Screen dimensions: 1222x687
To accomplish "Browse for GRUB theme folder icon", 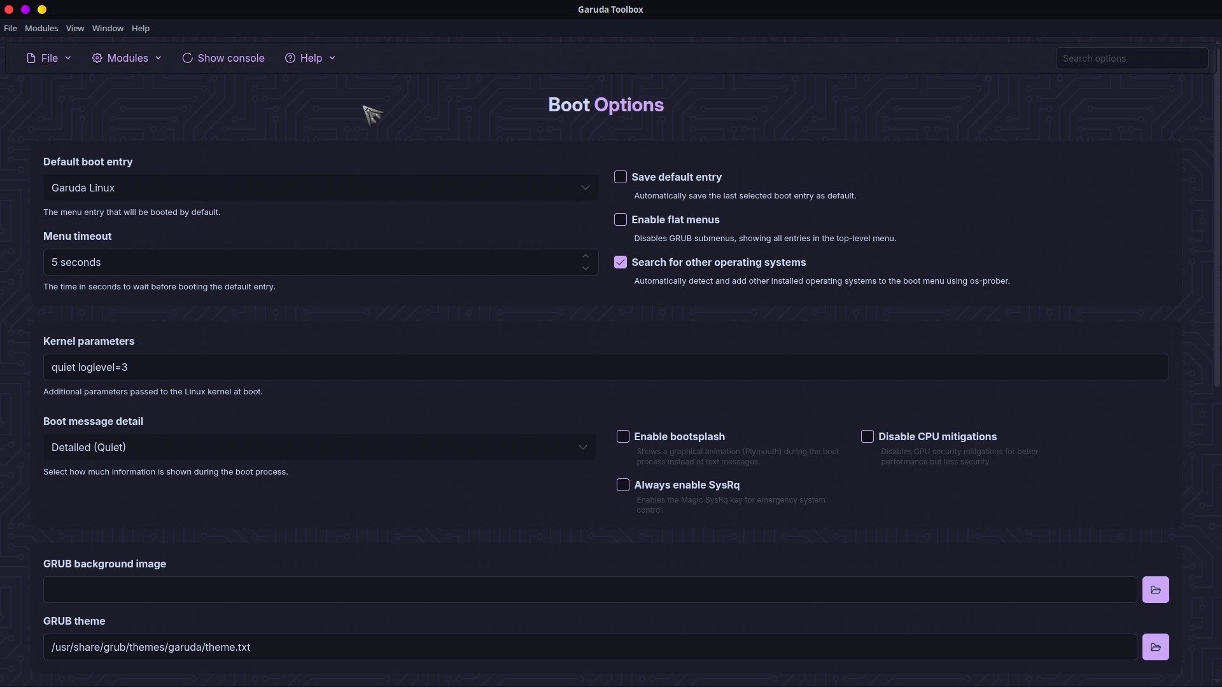I will (x=1156, y=647).
